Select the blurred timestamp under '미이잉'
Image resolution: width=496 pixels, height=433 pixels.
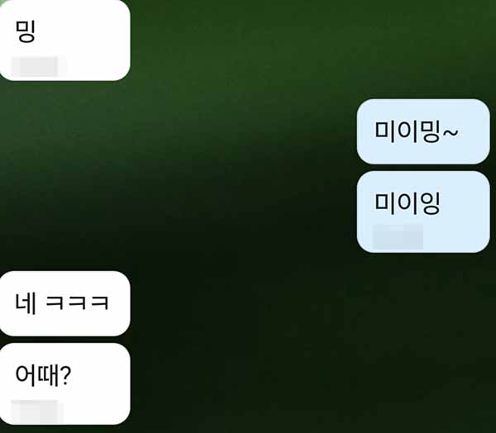click(398, 236)
